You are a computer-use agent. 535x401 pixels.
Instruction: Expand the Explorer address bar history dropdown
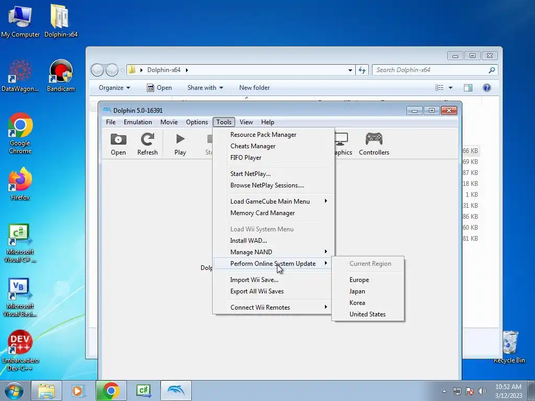point(350,70)
